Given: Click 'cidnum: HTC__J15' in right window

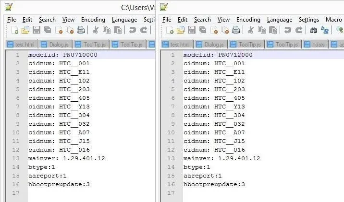Looking at the screenshot, I should 214,141.
